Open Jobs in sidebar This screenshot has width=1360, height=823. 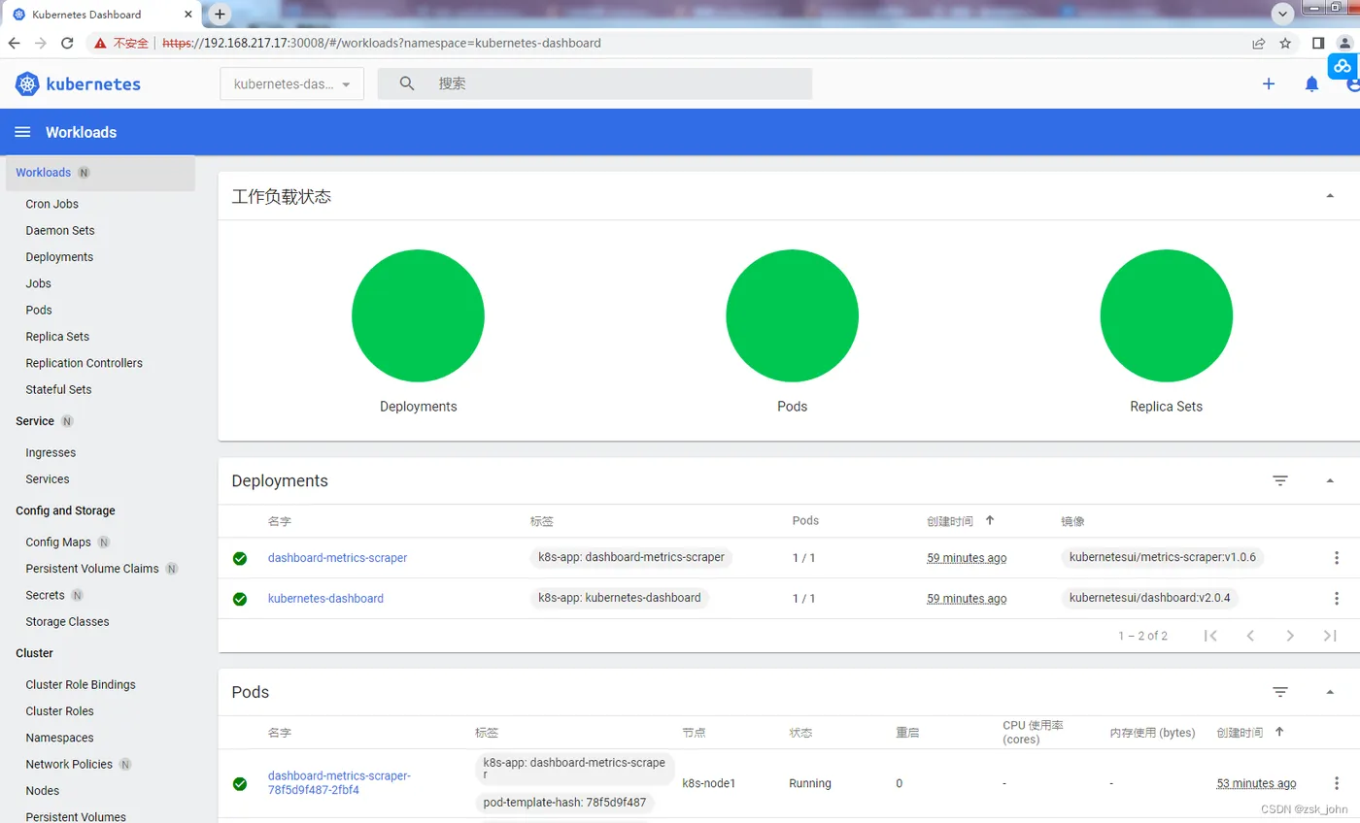click(39, 283)
